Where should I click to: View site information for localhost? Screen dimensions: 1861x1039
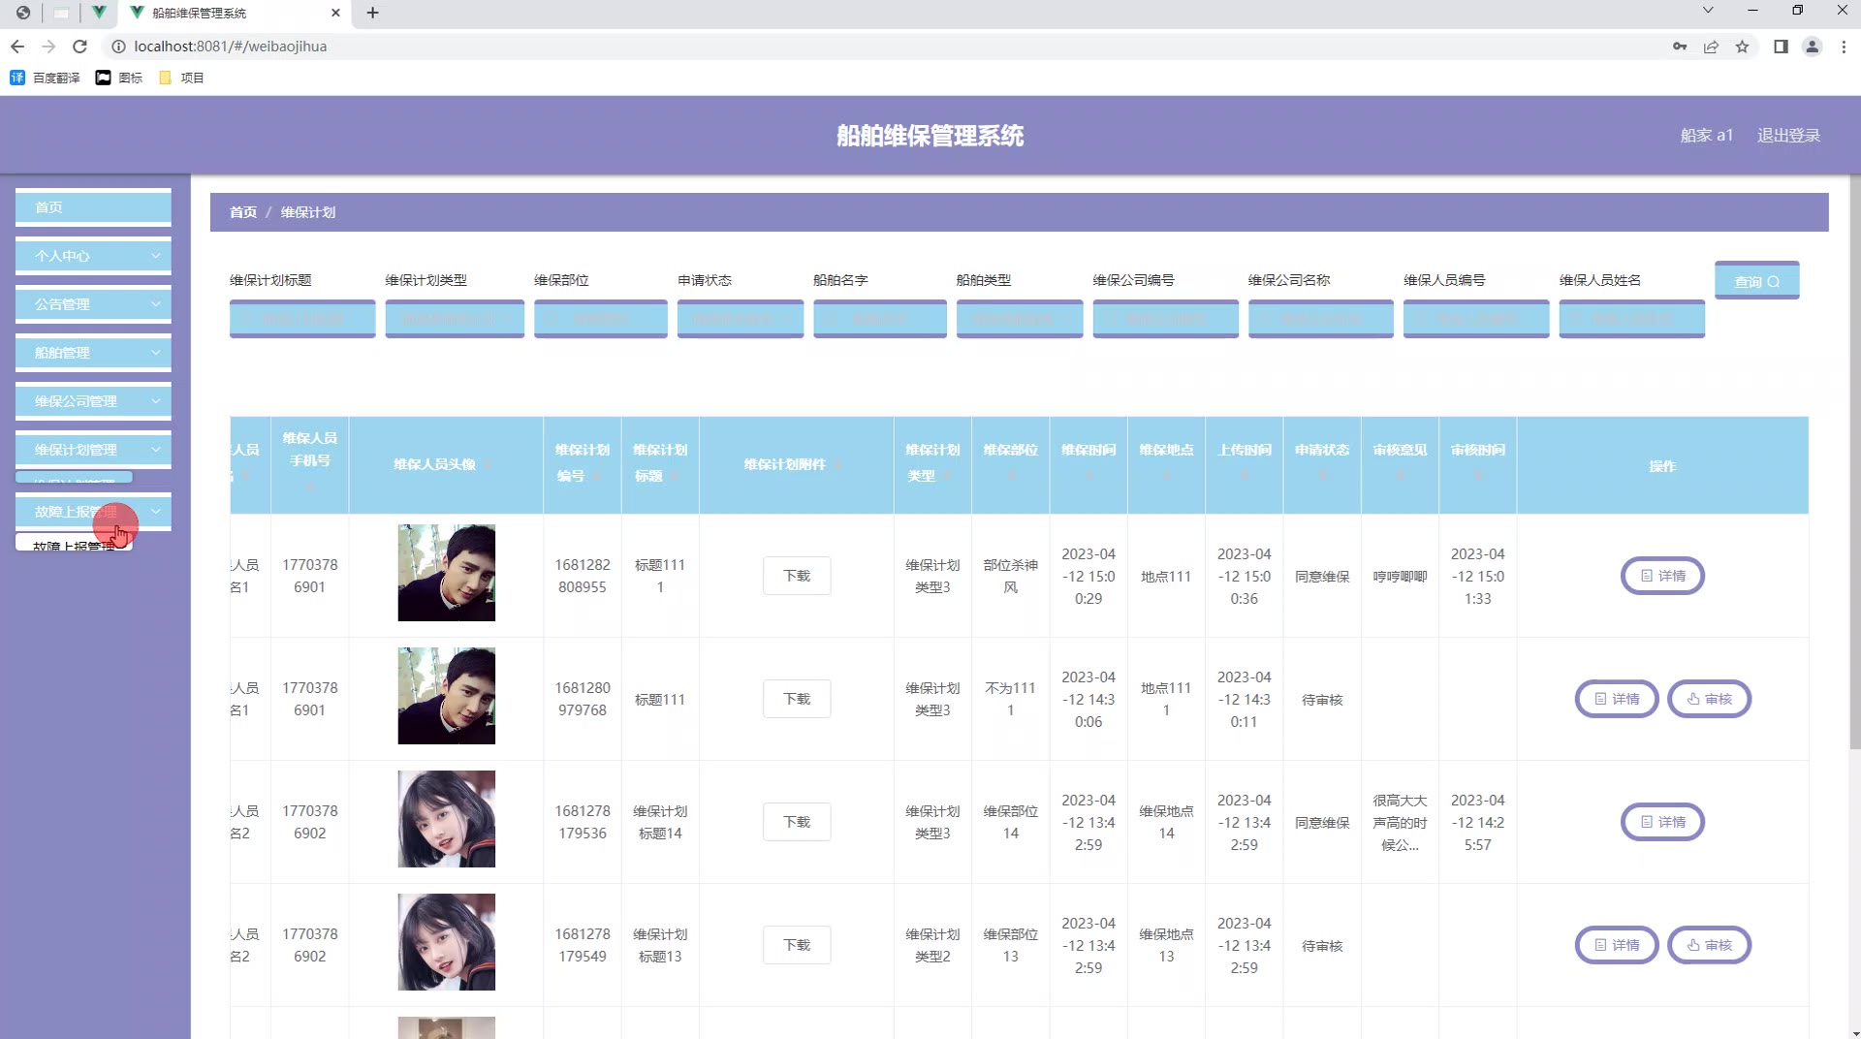tap(118, 47)
